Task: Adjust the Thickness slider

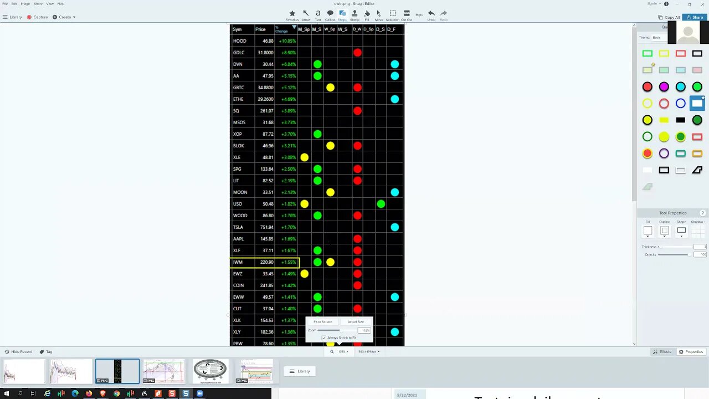Action: [x=675, y=247]
